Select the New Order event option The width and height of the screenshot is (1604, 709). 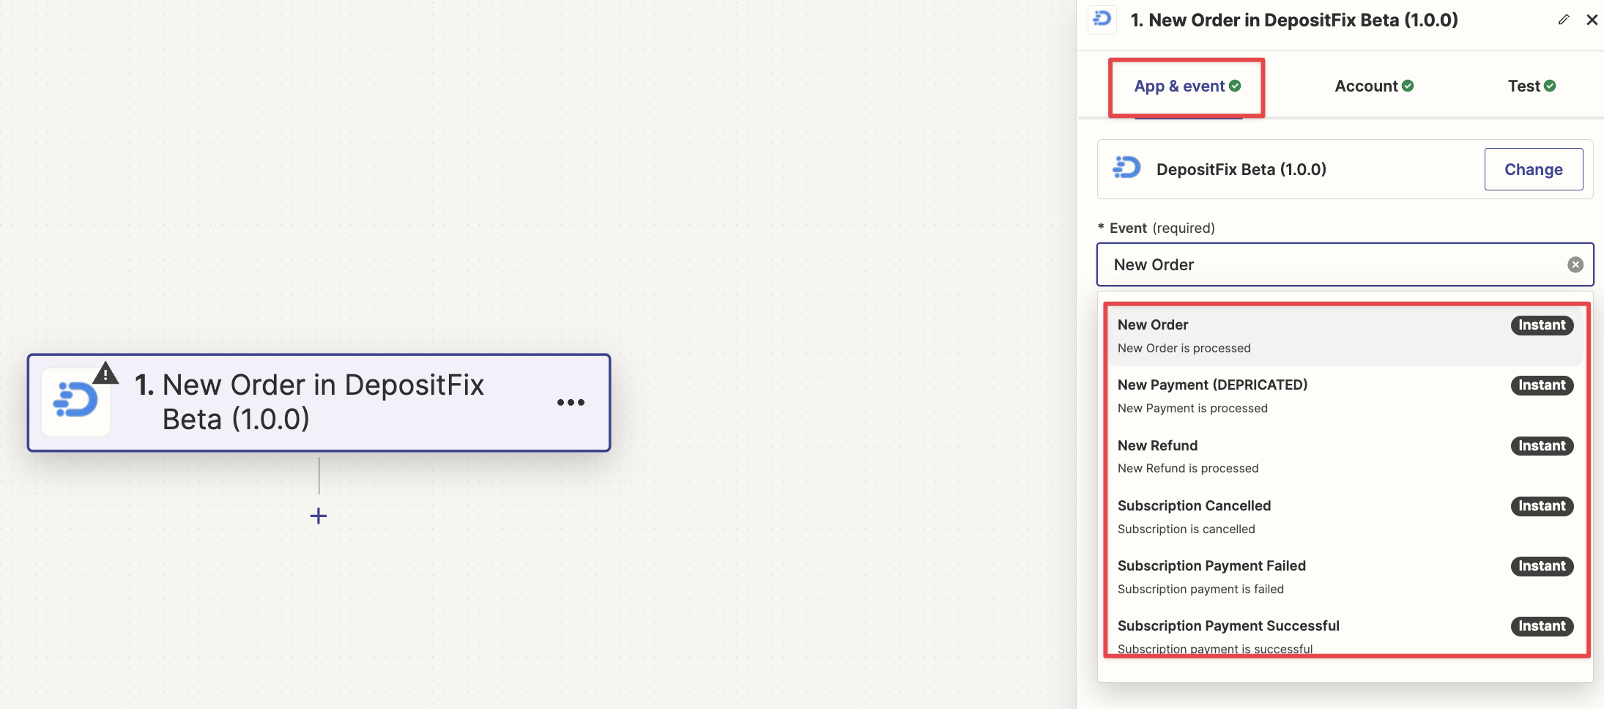pos(1345,335)
